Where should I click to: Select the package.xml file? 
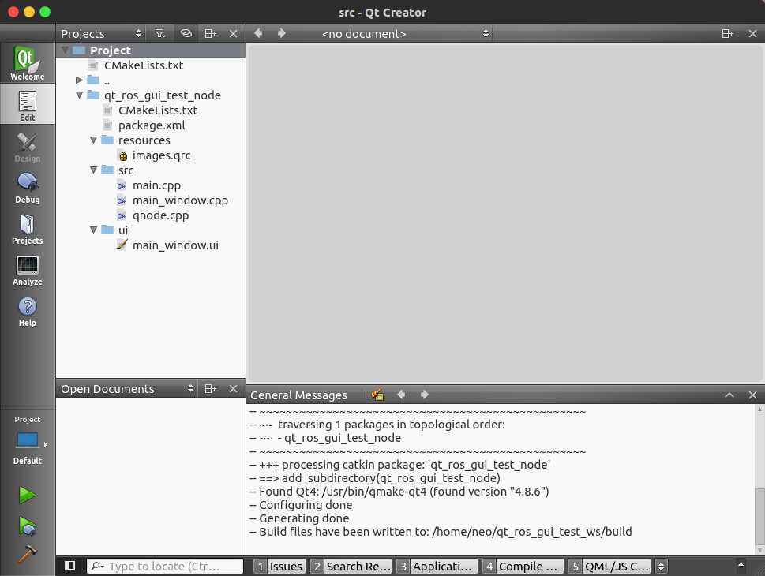(x=152, y=125)
